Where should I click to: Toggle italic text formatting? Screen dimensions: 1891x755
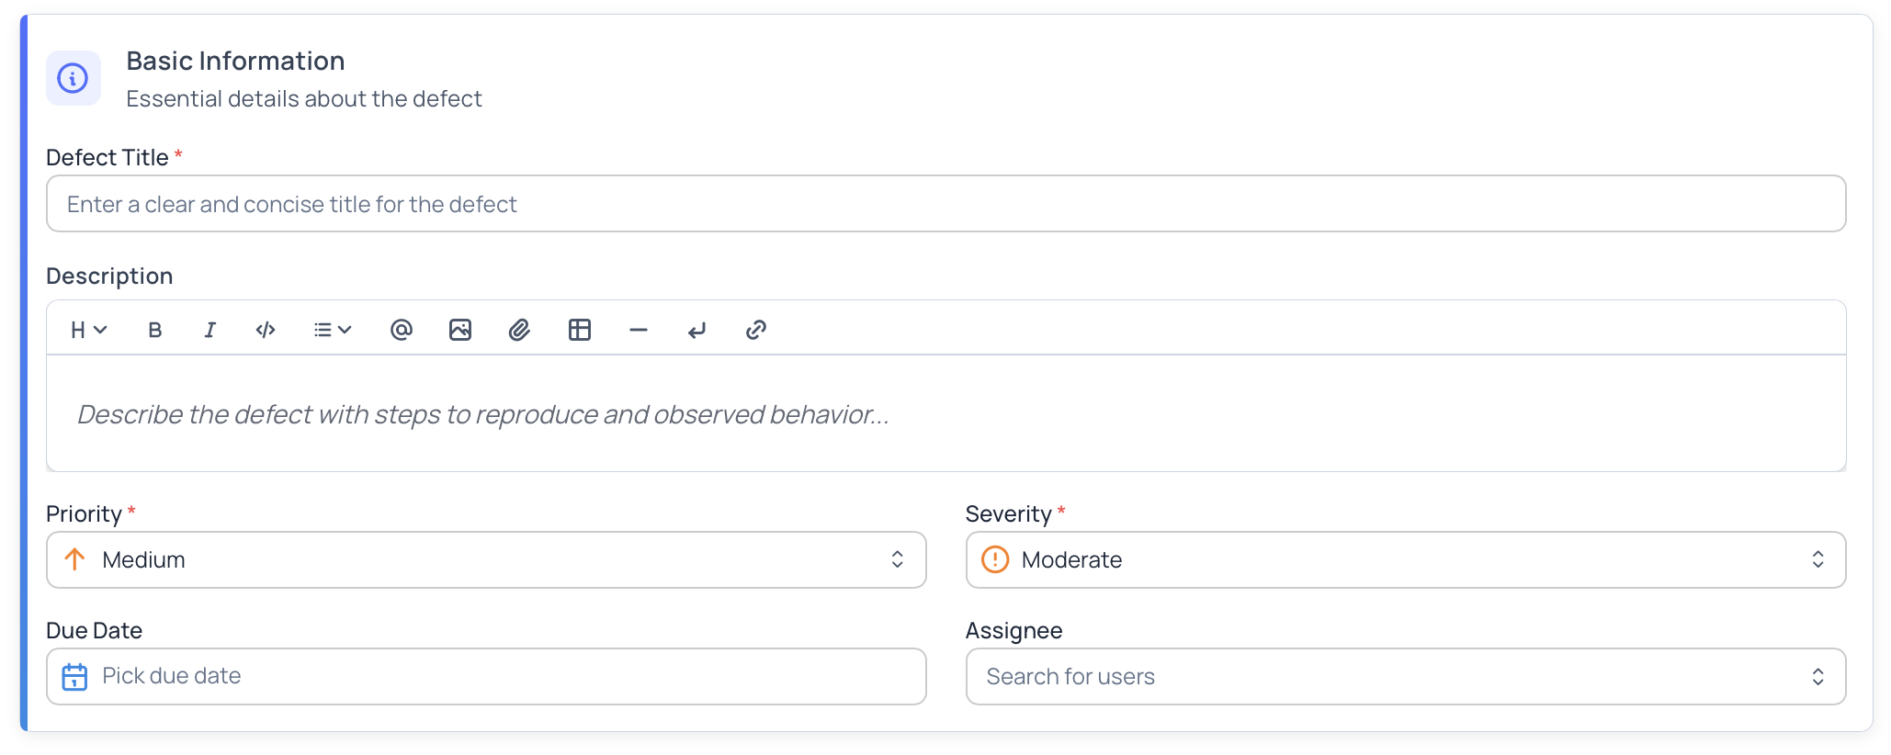(x=210, y=330)
